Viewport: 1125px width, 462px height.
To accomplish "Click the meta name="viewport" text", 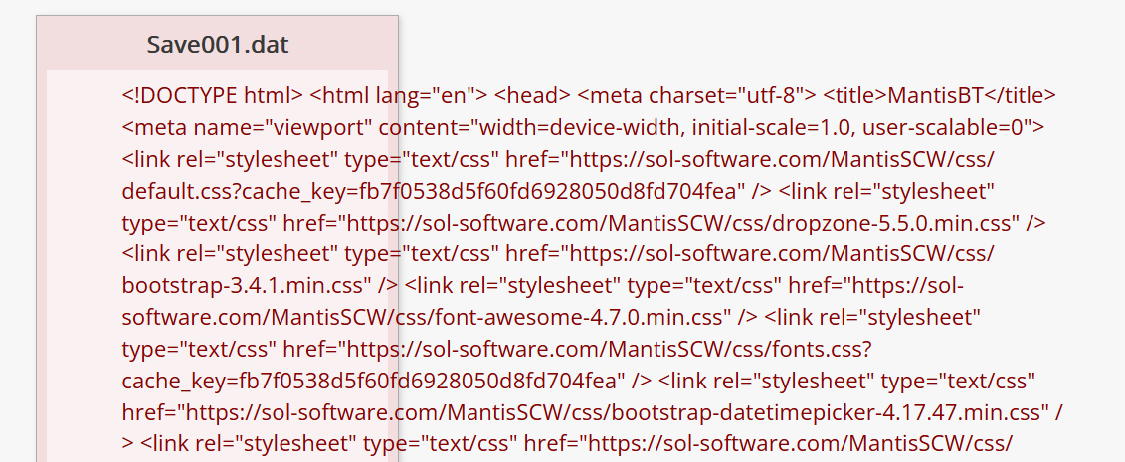I will point(248,127).
